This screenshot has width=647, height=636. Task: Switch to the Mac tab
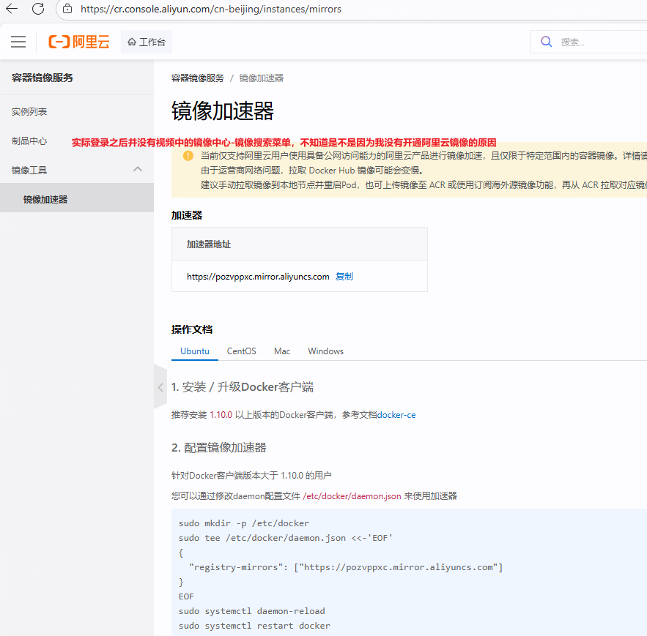pyautogui.click(x=282, y=351)
